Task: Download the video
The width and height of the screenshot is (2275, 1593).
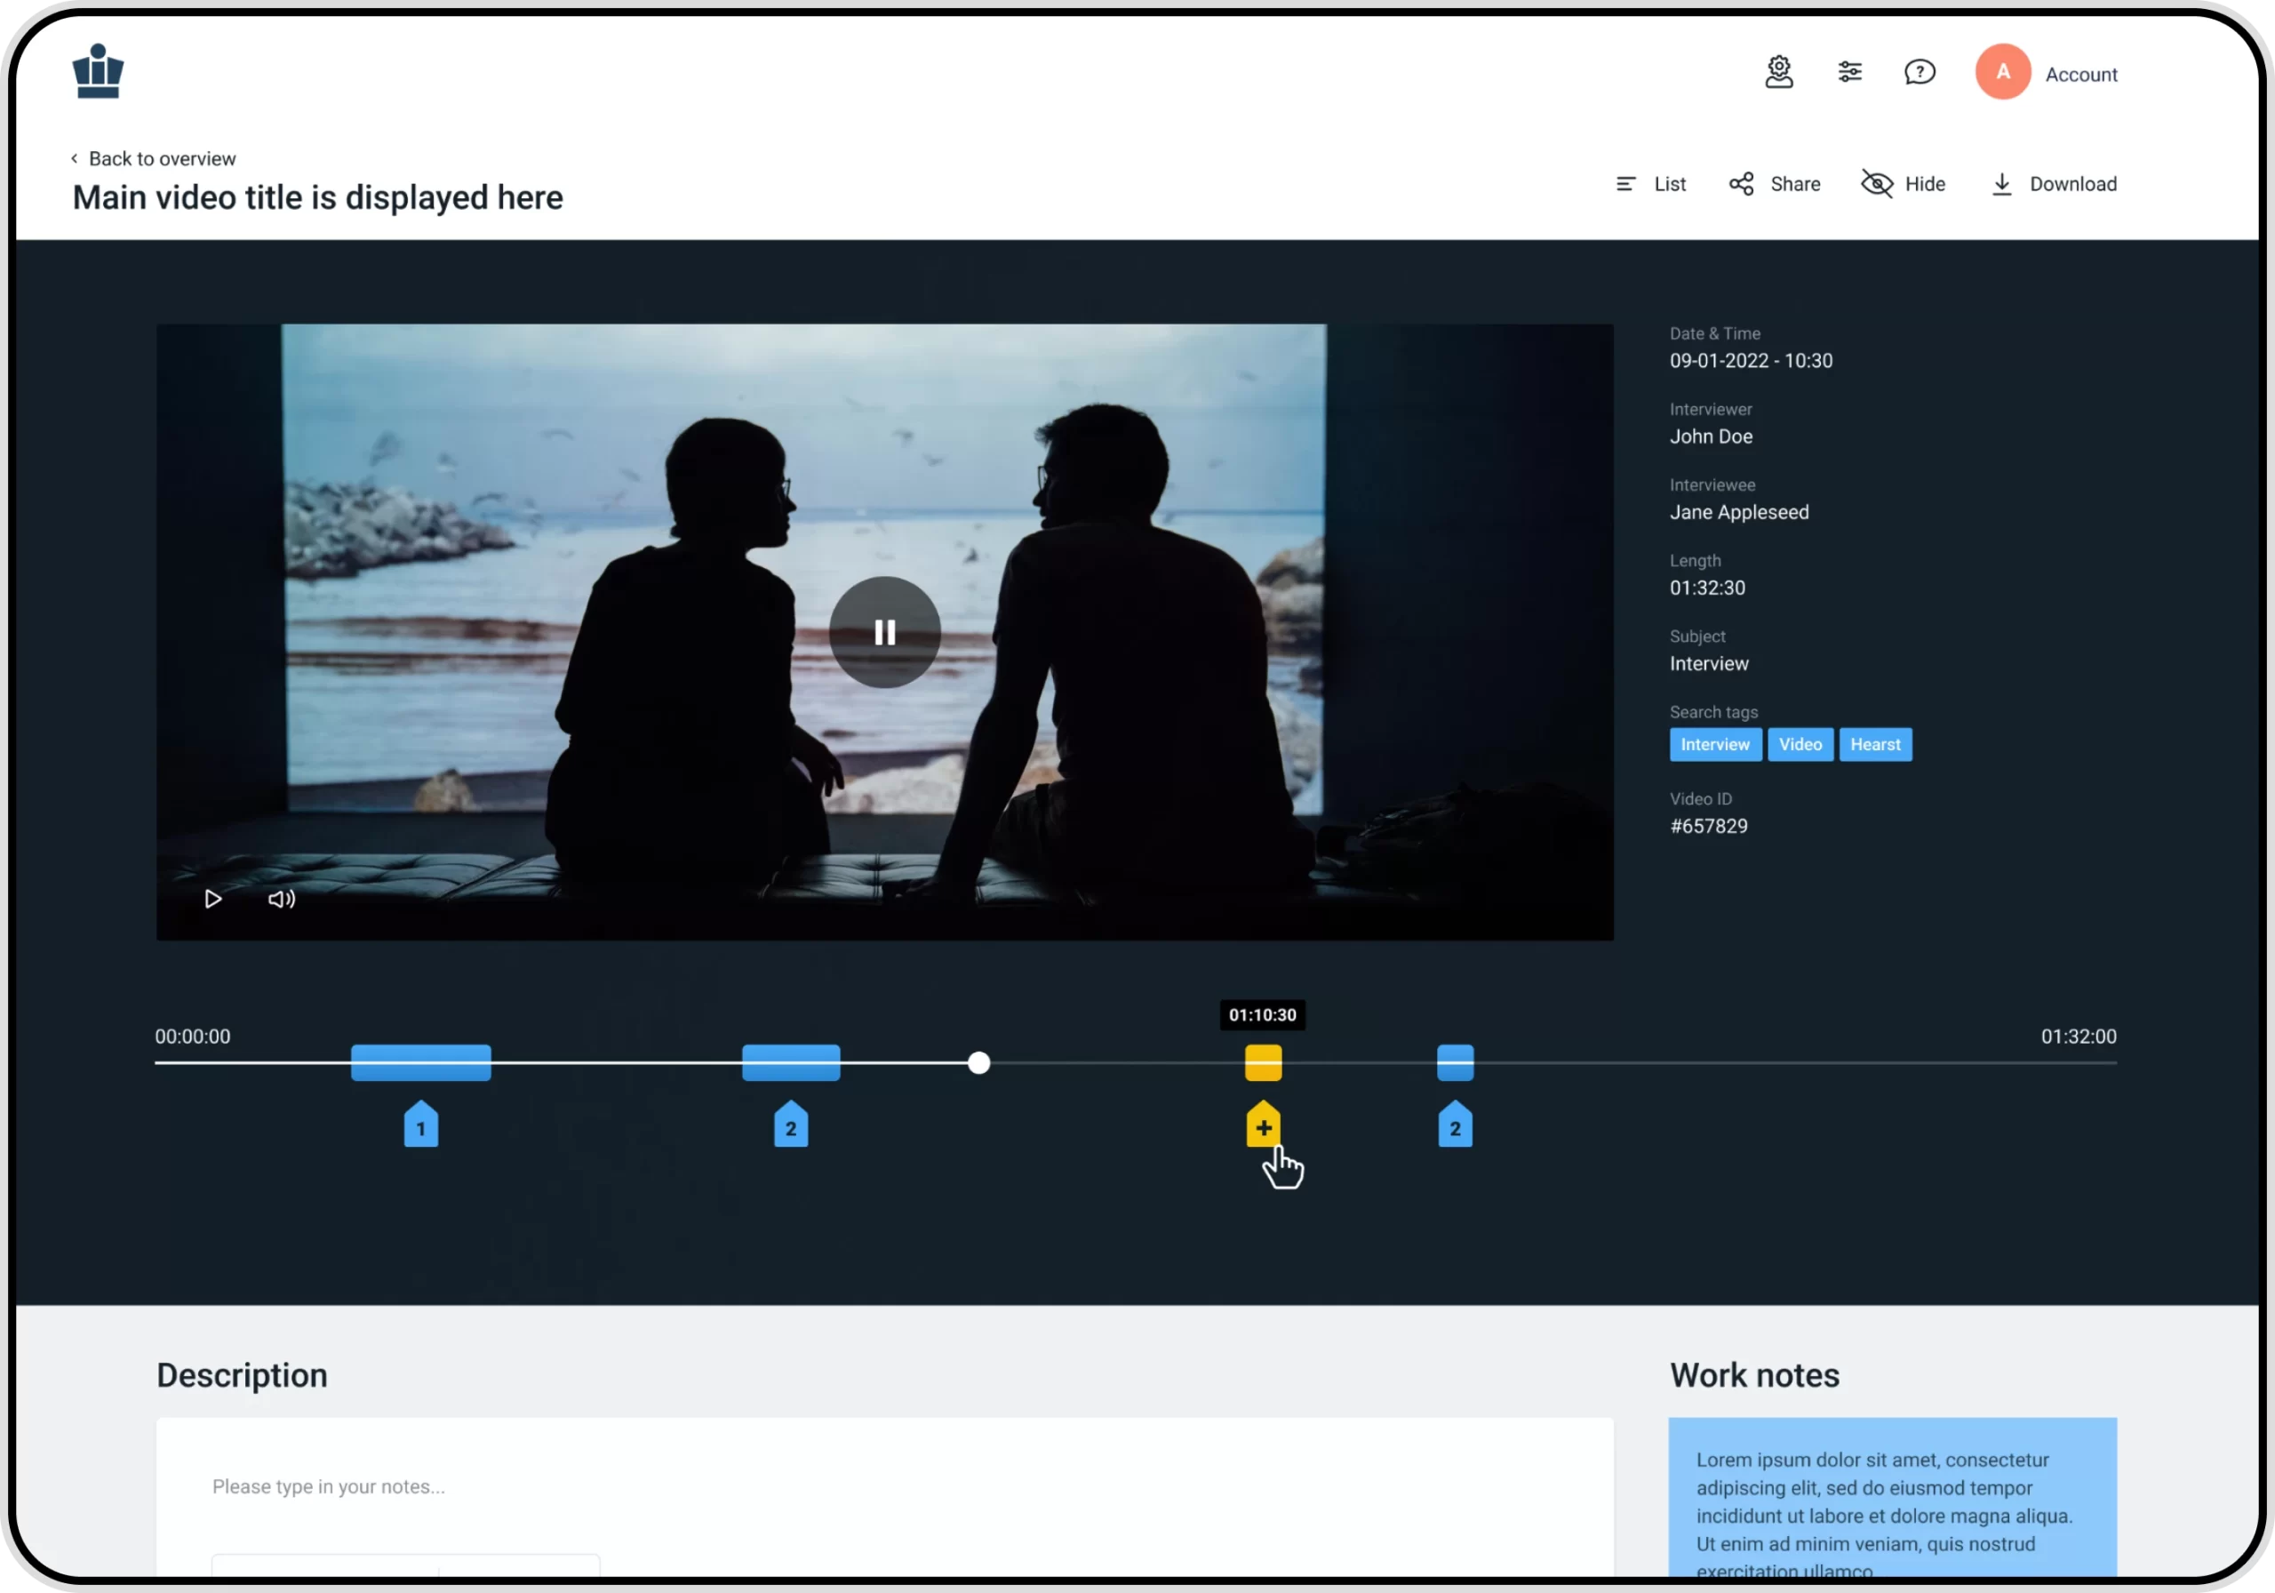Action: (x=2053, y=184)
